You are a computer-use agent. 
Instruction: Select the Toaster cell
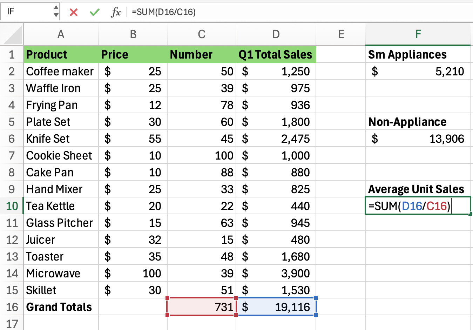pos(61,256)
